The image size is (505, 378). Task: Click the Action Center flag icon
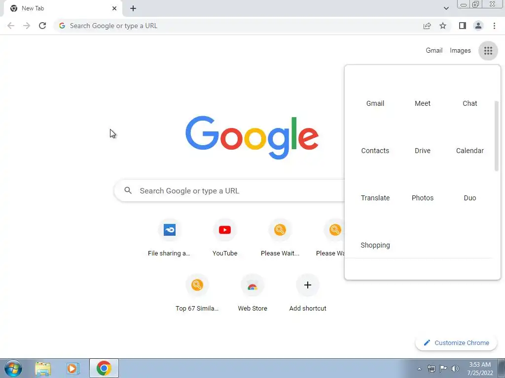pyautogui.click(x=443, y=369)
